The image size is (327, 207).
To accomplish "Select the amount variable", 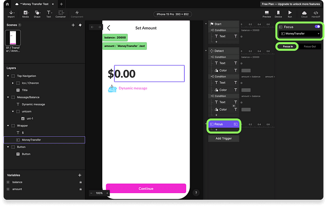I will point(17,189).
